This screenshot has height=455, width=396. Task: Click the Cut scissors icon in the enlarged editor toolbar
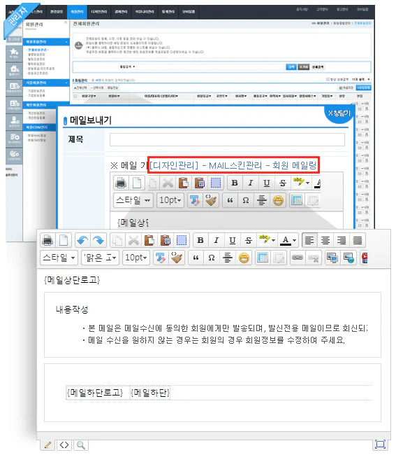(x=133, y=240)
